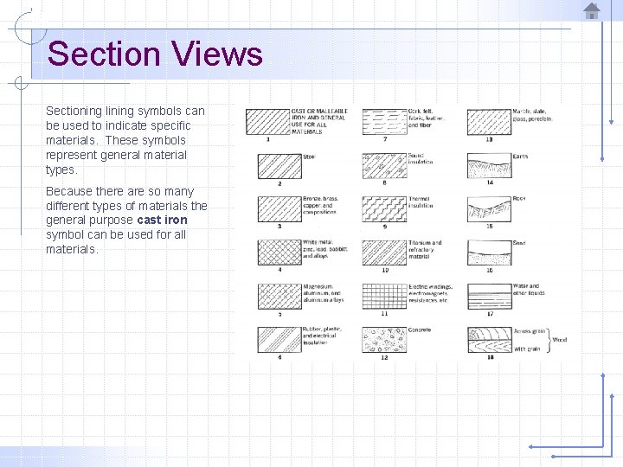
Task: Select the 'Section Views' slide title
Action: [155, 54]
